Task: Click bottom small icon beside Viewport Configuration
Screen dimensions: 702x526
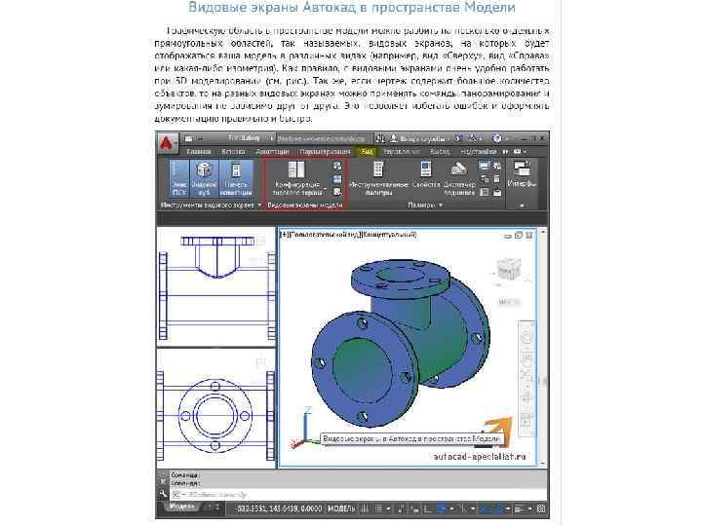Action: tap(337, 192)
